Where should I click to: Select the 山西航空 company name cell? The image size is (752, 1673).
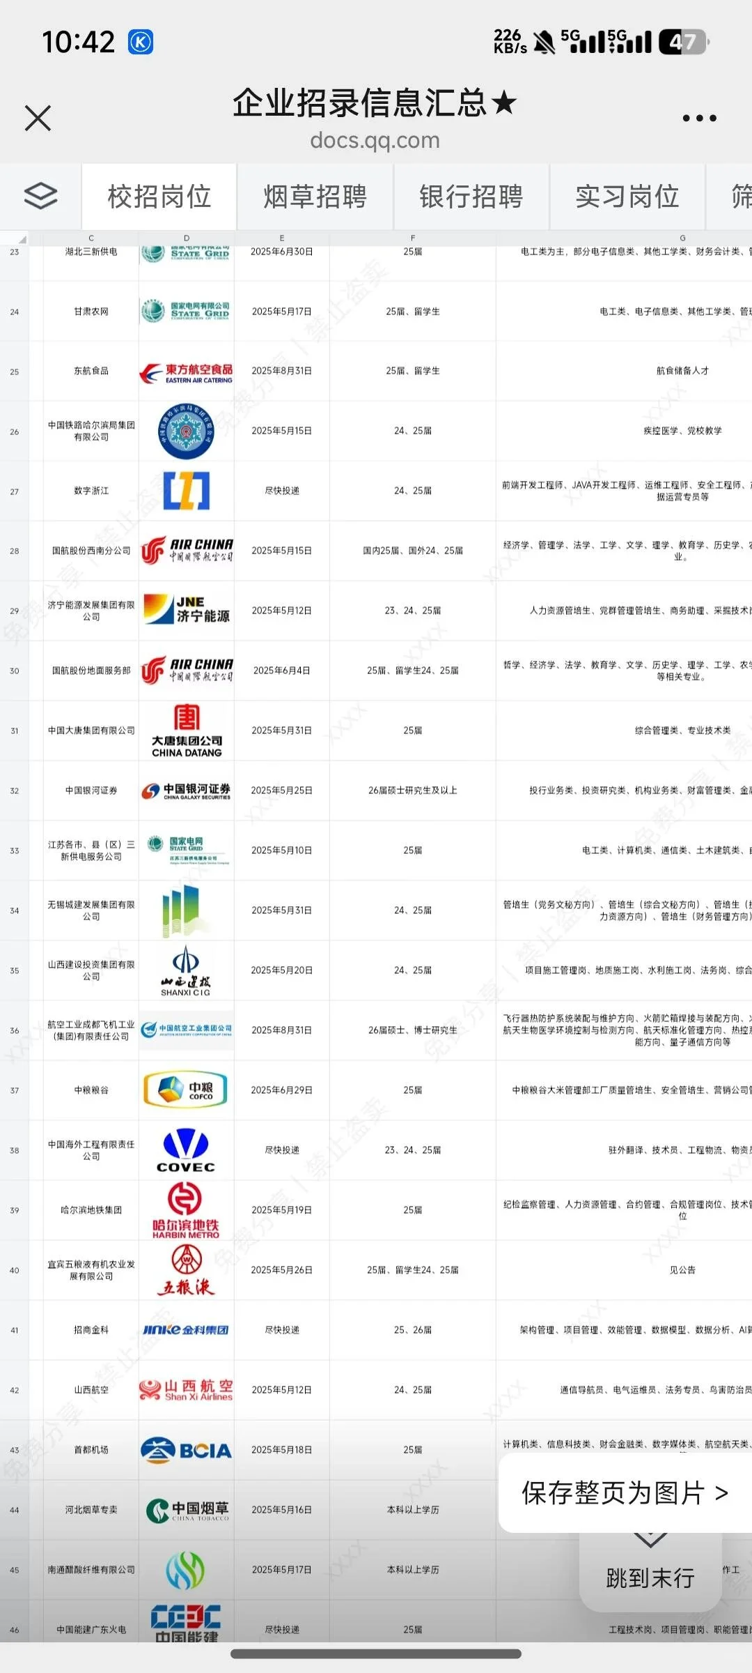(x=91, y=1391)
